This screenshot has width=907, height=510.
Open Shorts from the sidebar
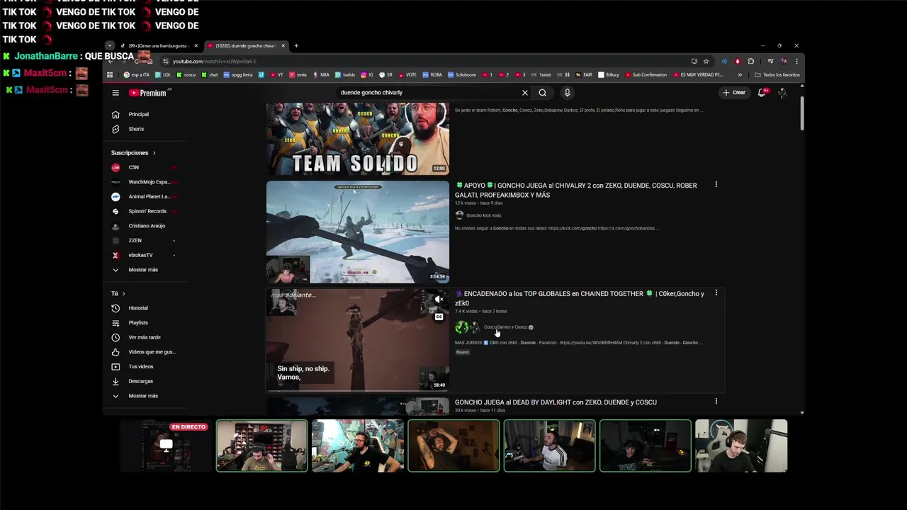[136, 129]
